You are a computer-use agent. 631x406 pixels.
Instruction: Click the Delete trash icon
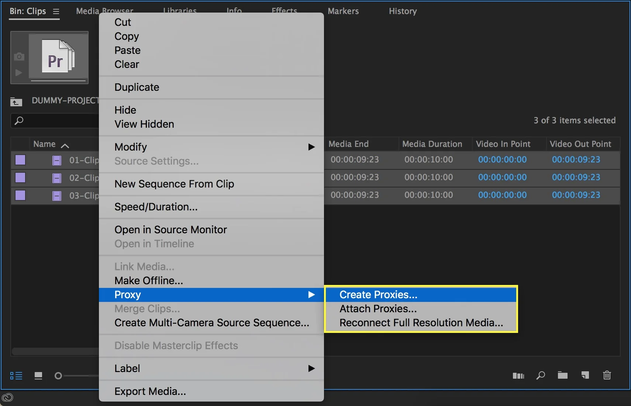pyautogui.click(x=606, y=375)
